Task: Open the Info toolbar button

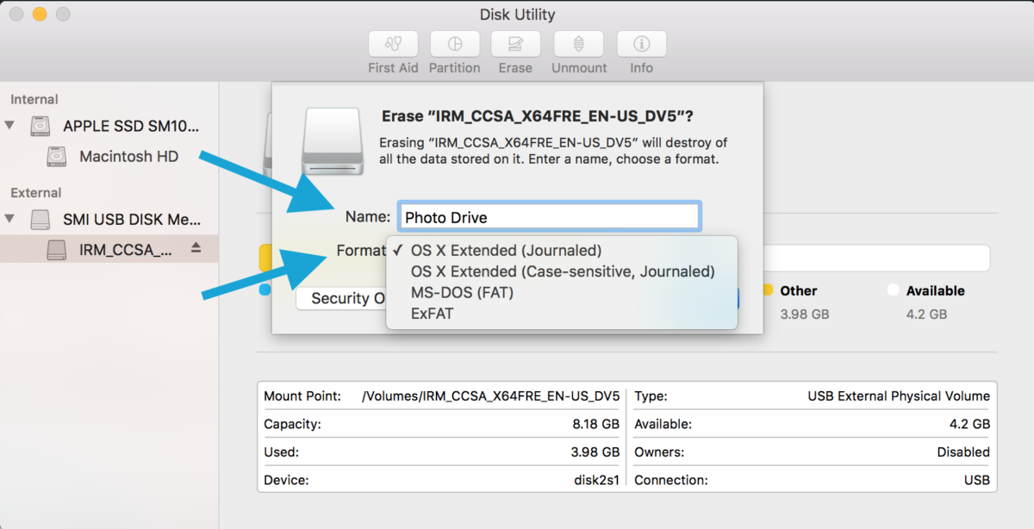Action: pos(641,44)
